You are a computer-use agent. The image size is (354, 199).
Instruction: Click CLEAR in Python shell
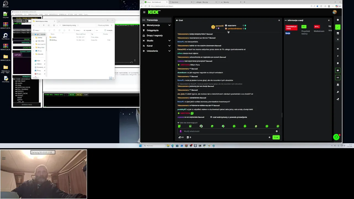click(86, 95)
